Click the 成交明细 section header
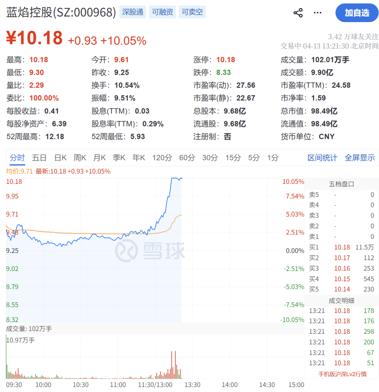The width and height of the screenshot is (379, 392). (341, 300)
